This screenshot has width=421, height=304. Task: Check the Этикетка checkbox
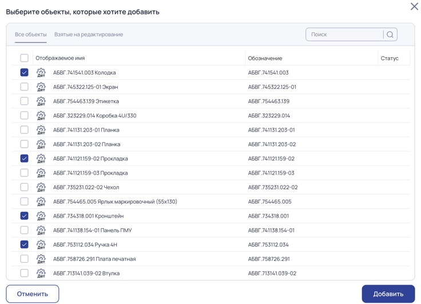pyautogui.click(x=24, y=101)
